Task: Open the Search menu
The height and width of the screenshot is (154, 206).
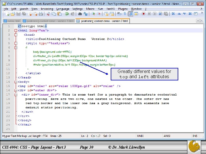Action: click(24, 9)
